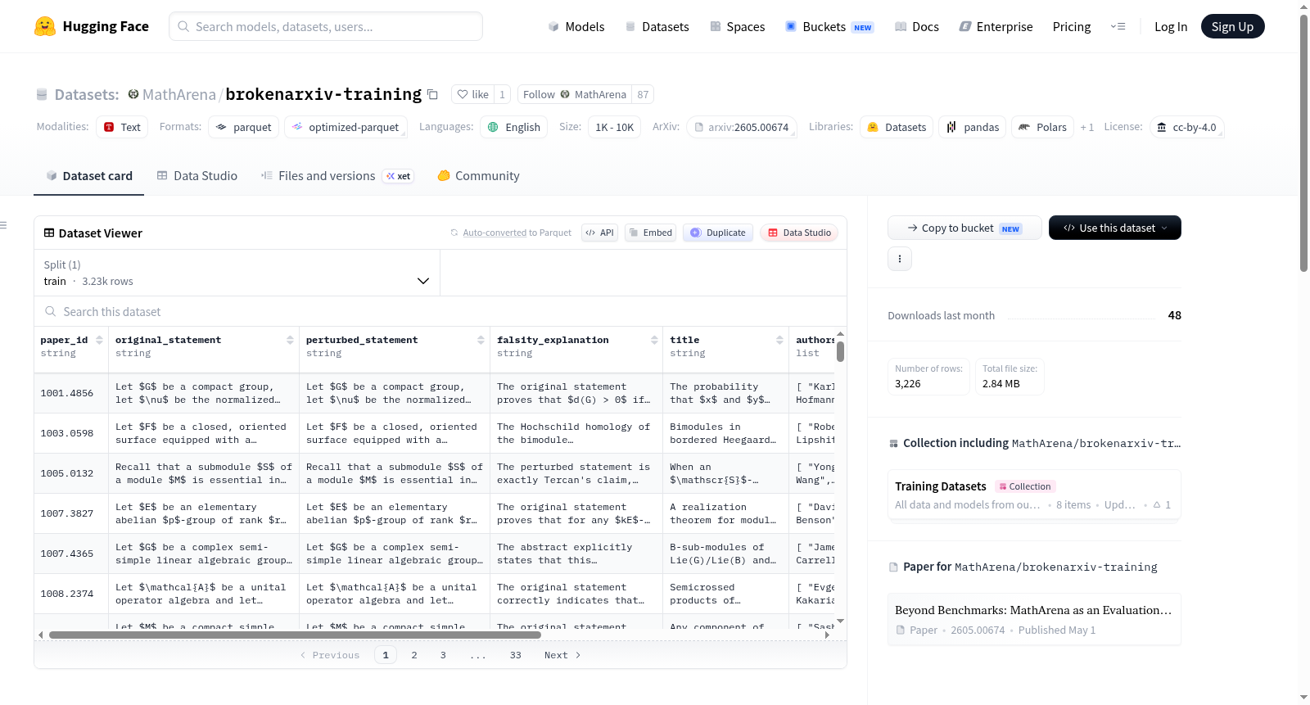Click the Datasets library tag
This screenshot has height=705, width=1310.
click(897, 127)
